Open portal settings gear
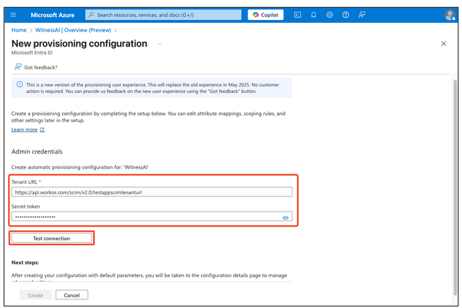 pos(330,15)
